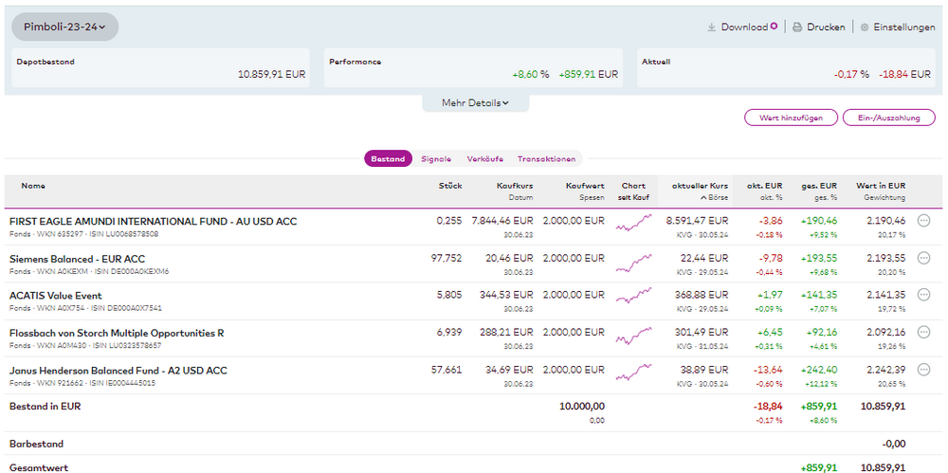Viewport: 948px width, 473px height.
Task: Open options menu for FIRST EAGLE AMUNDI row
Action: click(x=924, y=221)
